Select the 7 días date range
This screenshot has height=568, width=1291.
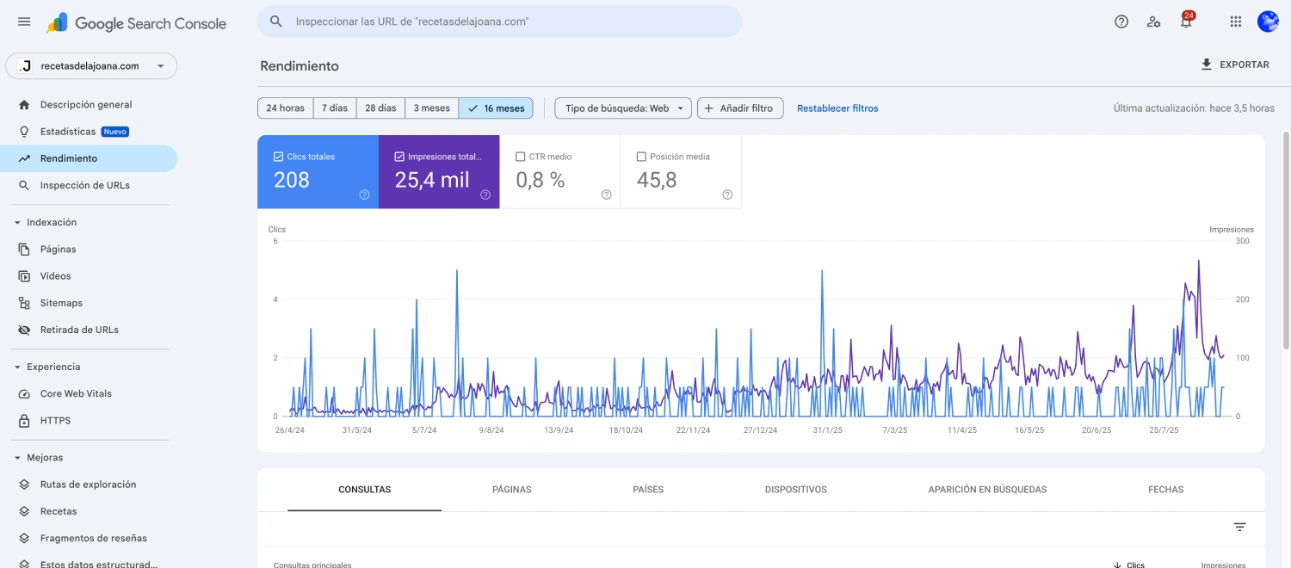coord(335,108)
